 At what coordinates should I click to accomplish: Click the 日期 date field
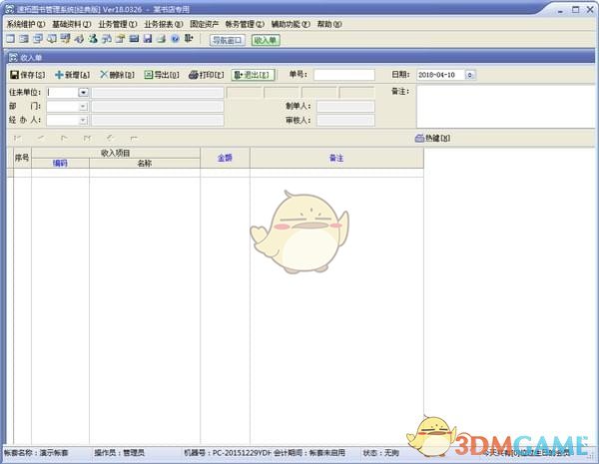pyautogui.click(x=441, y=75)
